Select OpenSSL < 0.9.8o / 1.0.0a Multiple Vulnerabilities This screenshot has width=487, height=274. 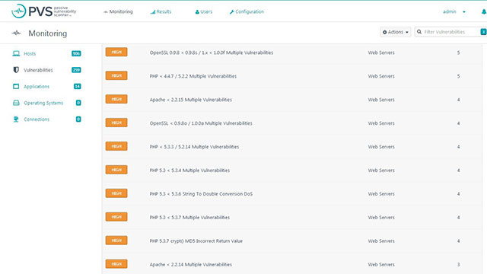[x=201, y=123]
